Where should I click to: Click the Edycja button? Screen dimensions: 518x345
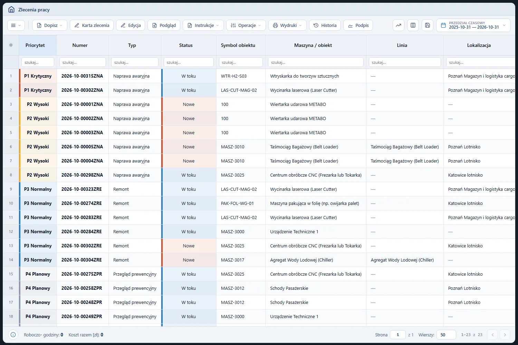[131, 25]
